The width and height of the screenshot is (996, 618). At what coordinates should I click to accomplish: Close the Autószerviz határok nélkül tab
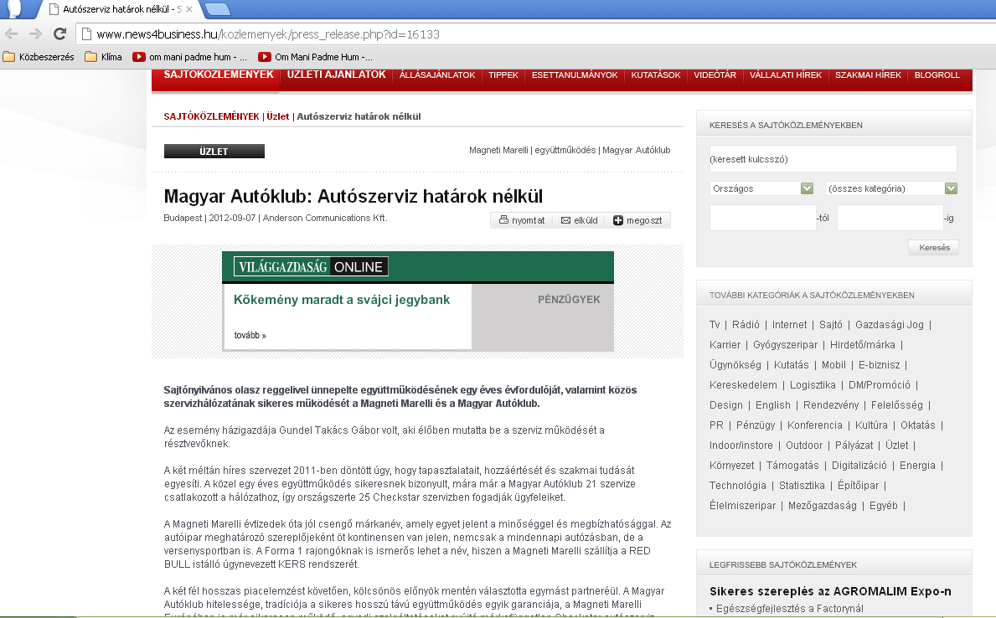pyautogui.click(x=188, y=9)
